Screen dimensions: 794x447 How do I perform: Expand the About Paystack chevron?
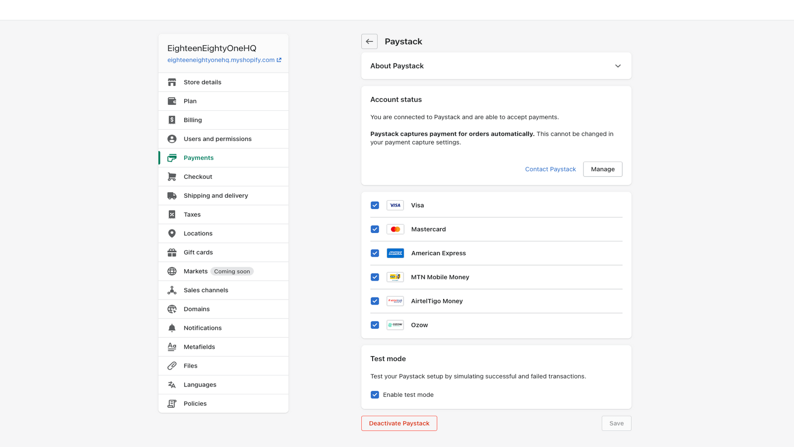618,66
